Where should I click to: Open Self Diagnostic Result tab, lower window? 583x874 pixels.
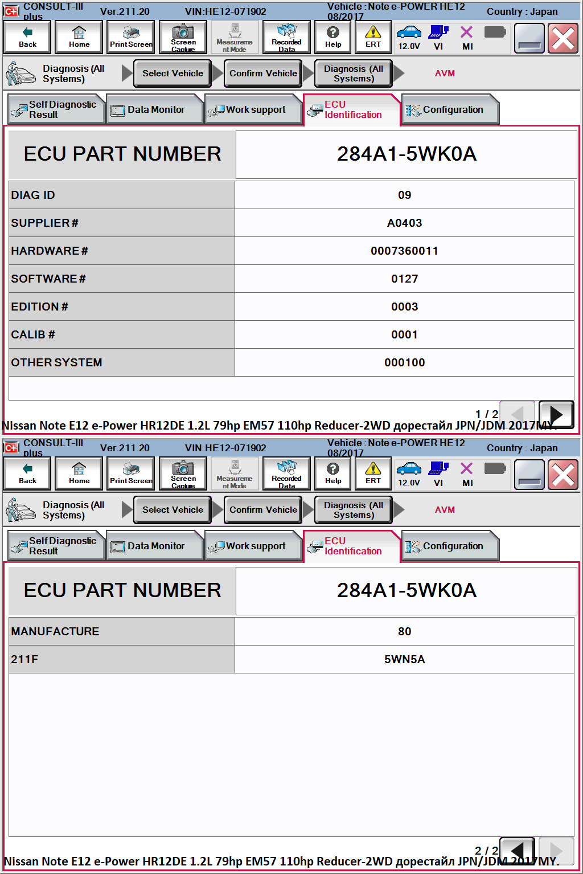click(x=56, y=546)
